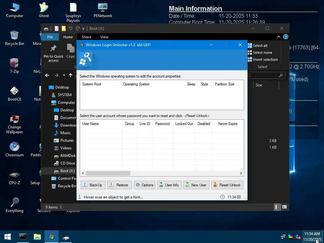The width and height of the screenshot is (324, 243).
Task: Click Invert selection in Explorer ribbon
Action: tap(263, 59)
